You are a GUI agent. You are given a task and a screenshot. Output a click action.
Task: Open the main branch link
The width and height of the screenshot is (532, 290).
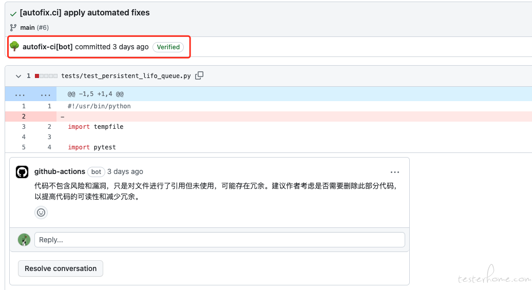click(x=28, y=28)
